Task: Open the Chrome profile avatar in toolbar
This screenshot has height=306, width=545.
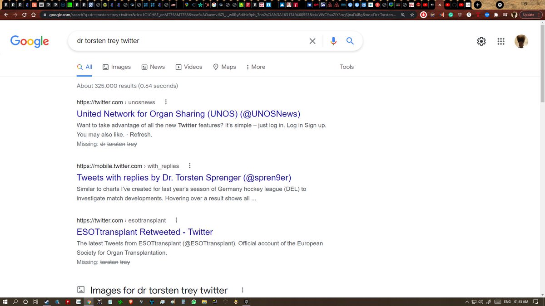Action: pyautogui.click(x=514, y=15)
